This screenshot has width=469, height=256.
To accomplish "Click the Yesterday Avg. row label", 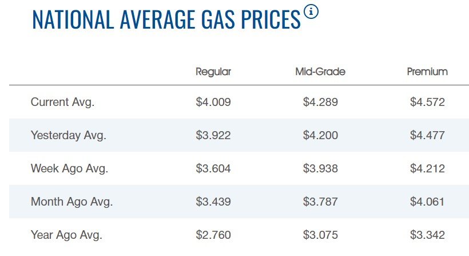I will [69, 136].
